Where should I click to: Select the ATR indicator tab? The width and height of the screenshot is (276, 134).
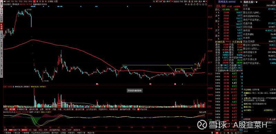click(x=46, y=130)
